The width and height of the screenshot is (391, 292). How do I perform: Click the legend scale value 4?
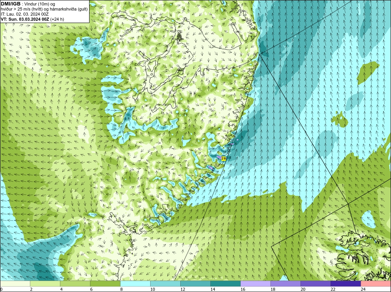pos(61,289)
